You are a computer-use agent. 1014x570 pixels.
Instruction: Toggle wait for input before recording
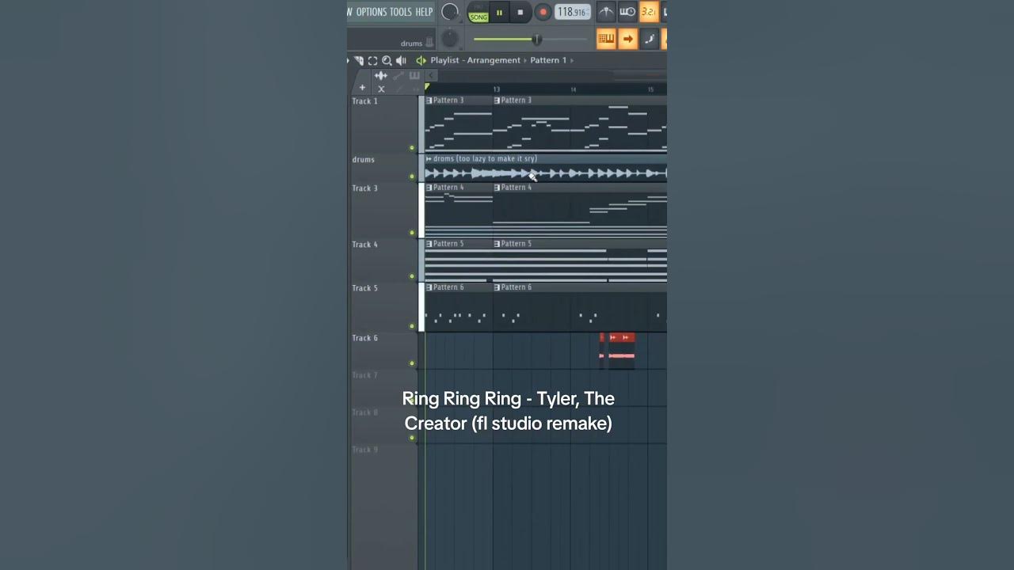click(x=627, y=12)
